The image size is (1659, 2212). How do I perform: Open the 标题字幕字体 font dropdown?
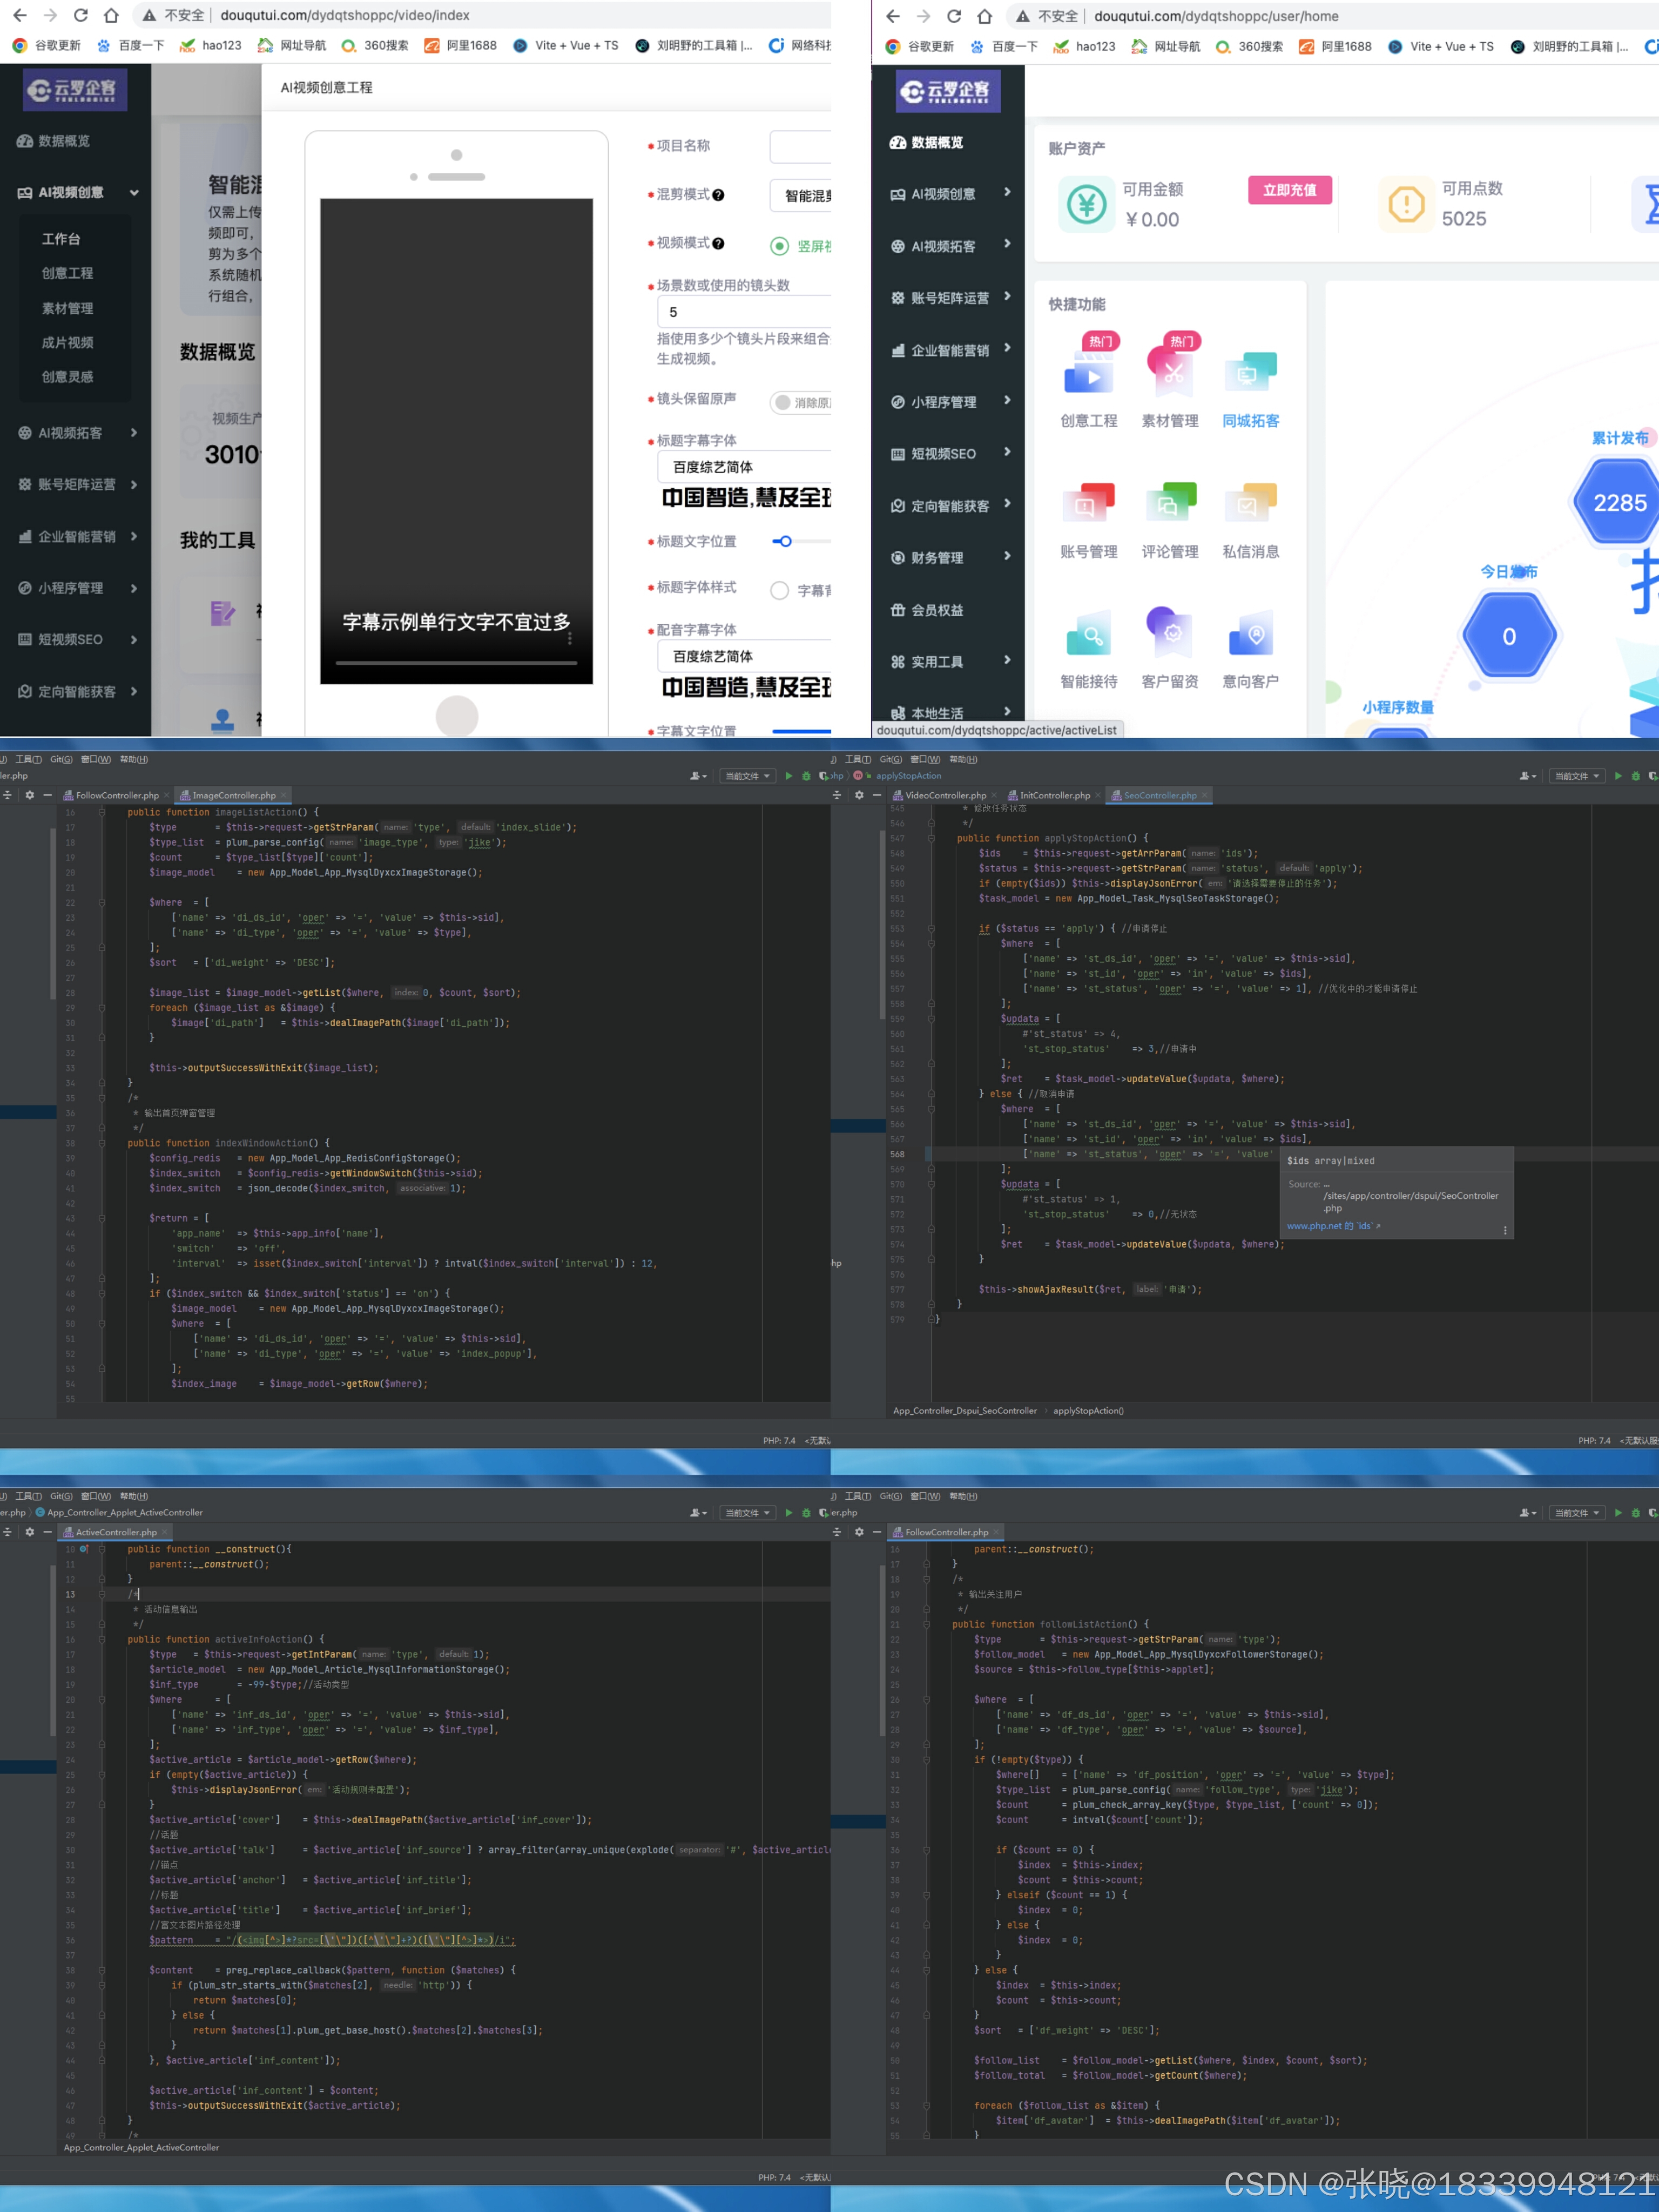[745, 467]
